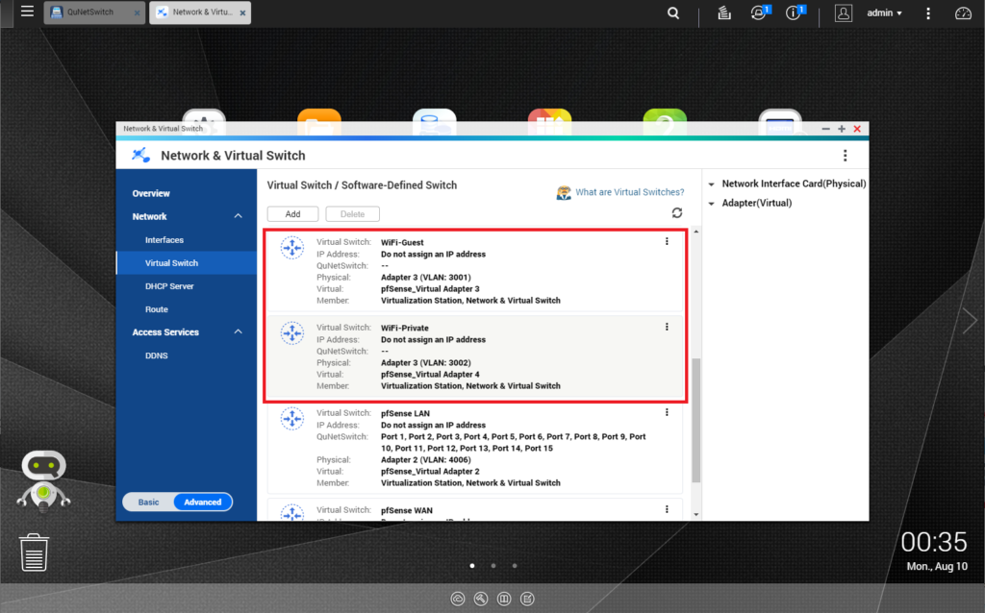Open the main hamburger menu
The image size is (985, 613).
coord(27,12)
